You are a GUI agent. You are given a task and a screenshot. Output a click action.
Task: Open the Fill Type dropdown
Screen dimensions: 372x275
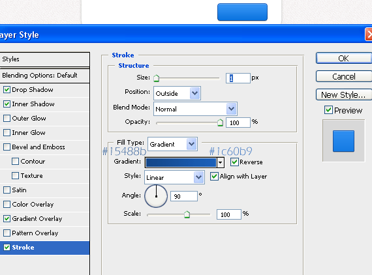point(172,144)
